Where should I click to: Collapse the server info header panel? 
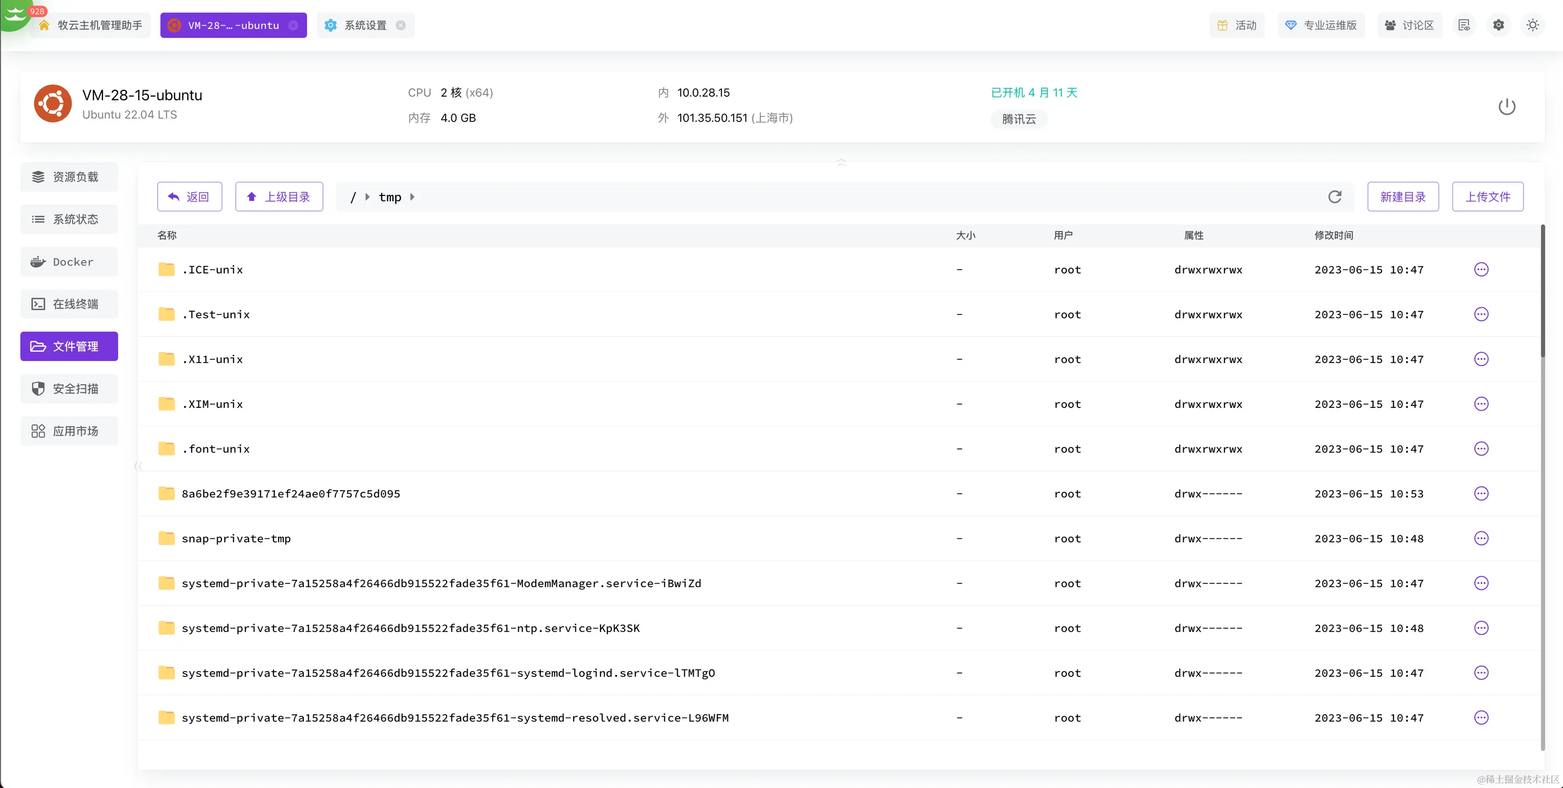point(841,162)
